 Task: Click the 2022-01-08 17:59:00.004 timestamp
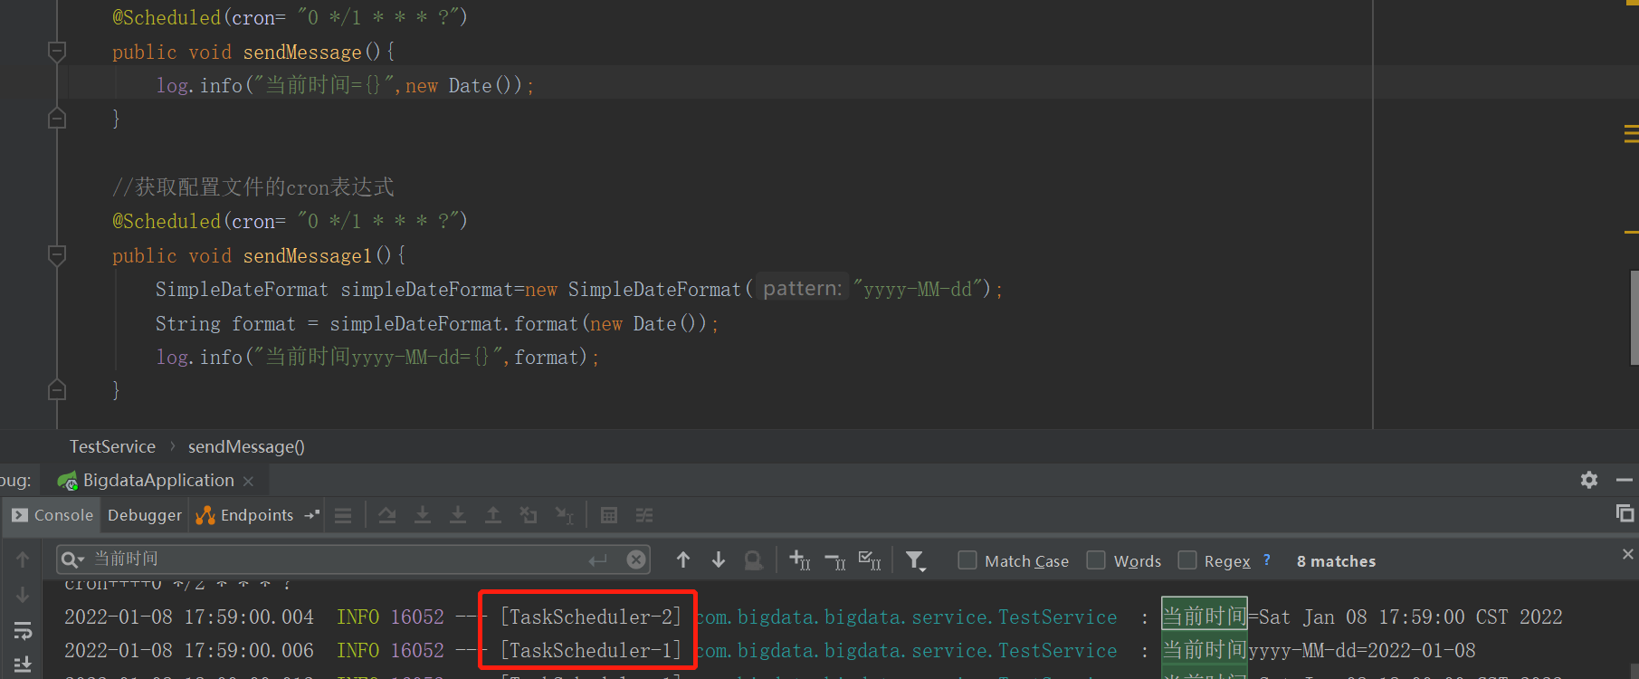[189, 617]
